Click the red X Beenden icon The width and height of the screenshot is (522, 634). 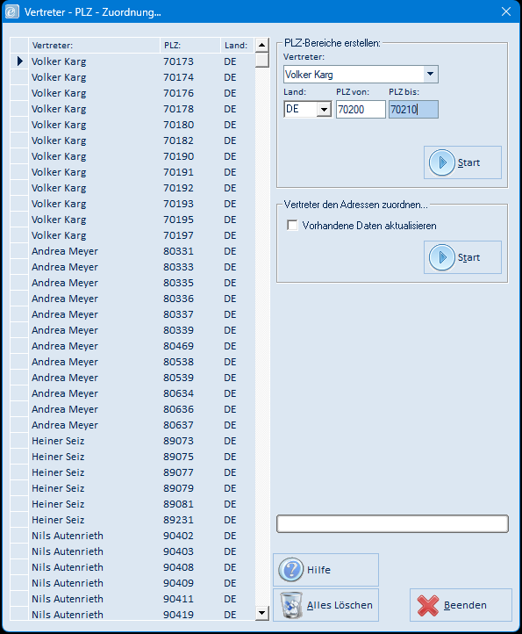(428, 605)
